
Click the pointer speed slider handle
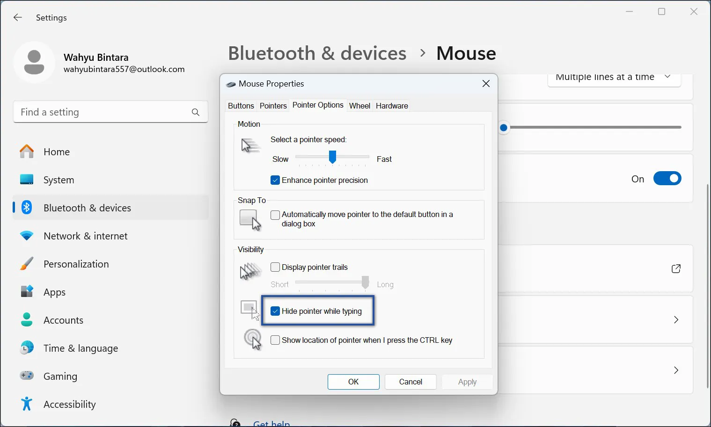pos(332,158)
